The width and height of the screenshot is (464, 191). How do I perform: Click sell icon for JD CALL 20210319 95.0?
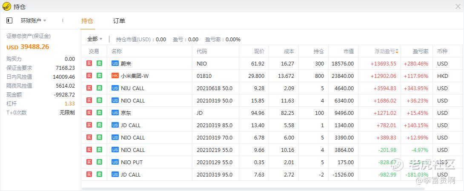coord(100,174)
